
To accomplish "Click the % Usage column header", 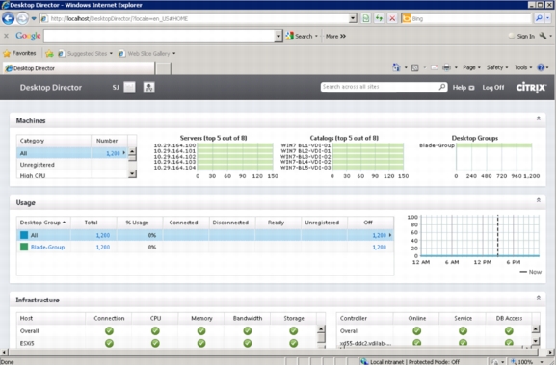I will pyautogui.click(x=140, y=223).
